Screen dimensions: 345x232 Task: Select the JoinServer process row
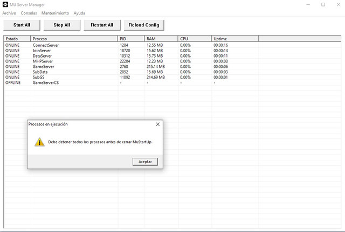172,51
